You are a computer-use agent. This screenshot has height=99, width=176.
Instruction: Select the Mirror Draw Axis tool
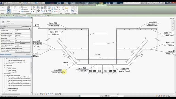click(49, 7)
